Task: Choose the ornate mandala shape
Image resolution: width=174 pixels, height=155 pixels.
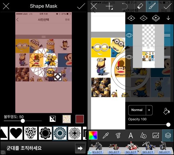Action: 74,133
